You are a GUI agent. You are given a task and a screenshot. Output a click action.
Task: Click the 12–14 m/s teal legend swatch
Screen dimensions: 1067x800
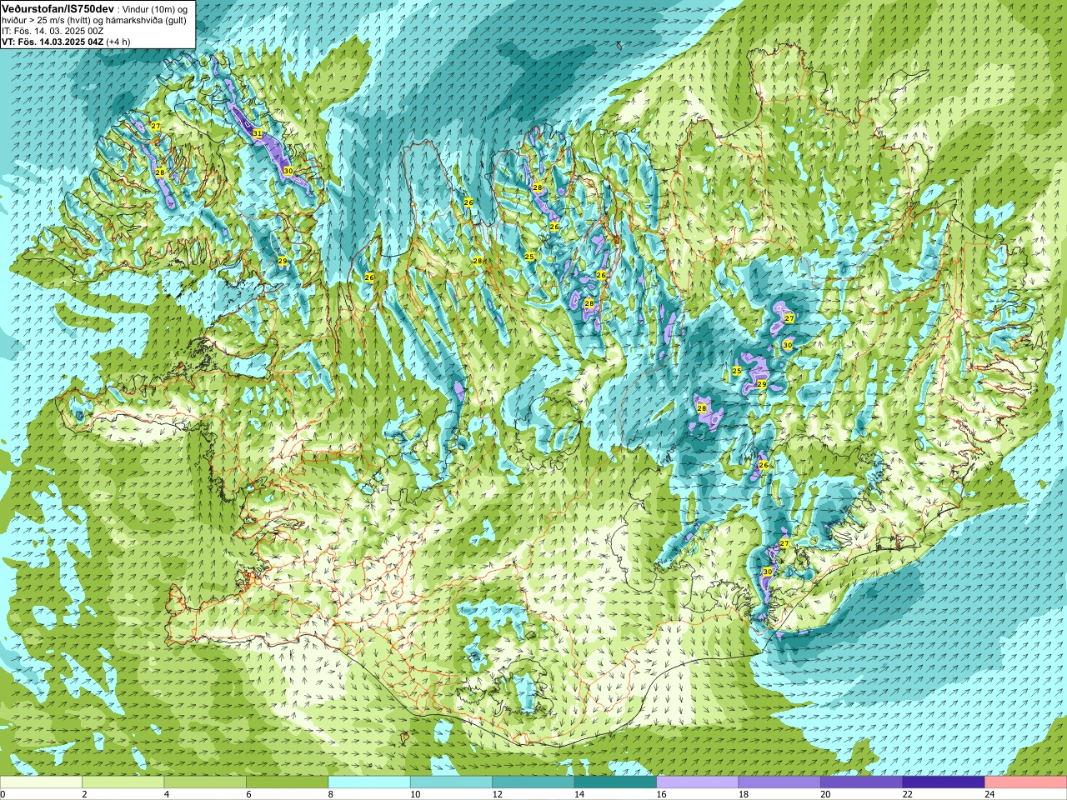point(533,782)
